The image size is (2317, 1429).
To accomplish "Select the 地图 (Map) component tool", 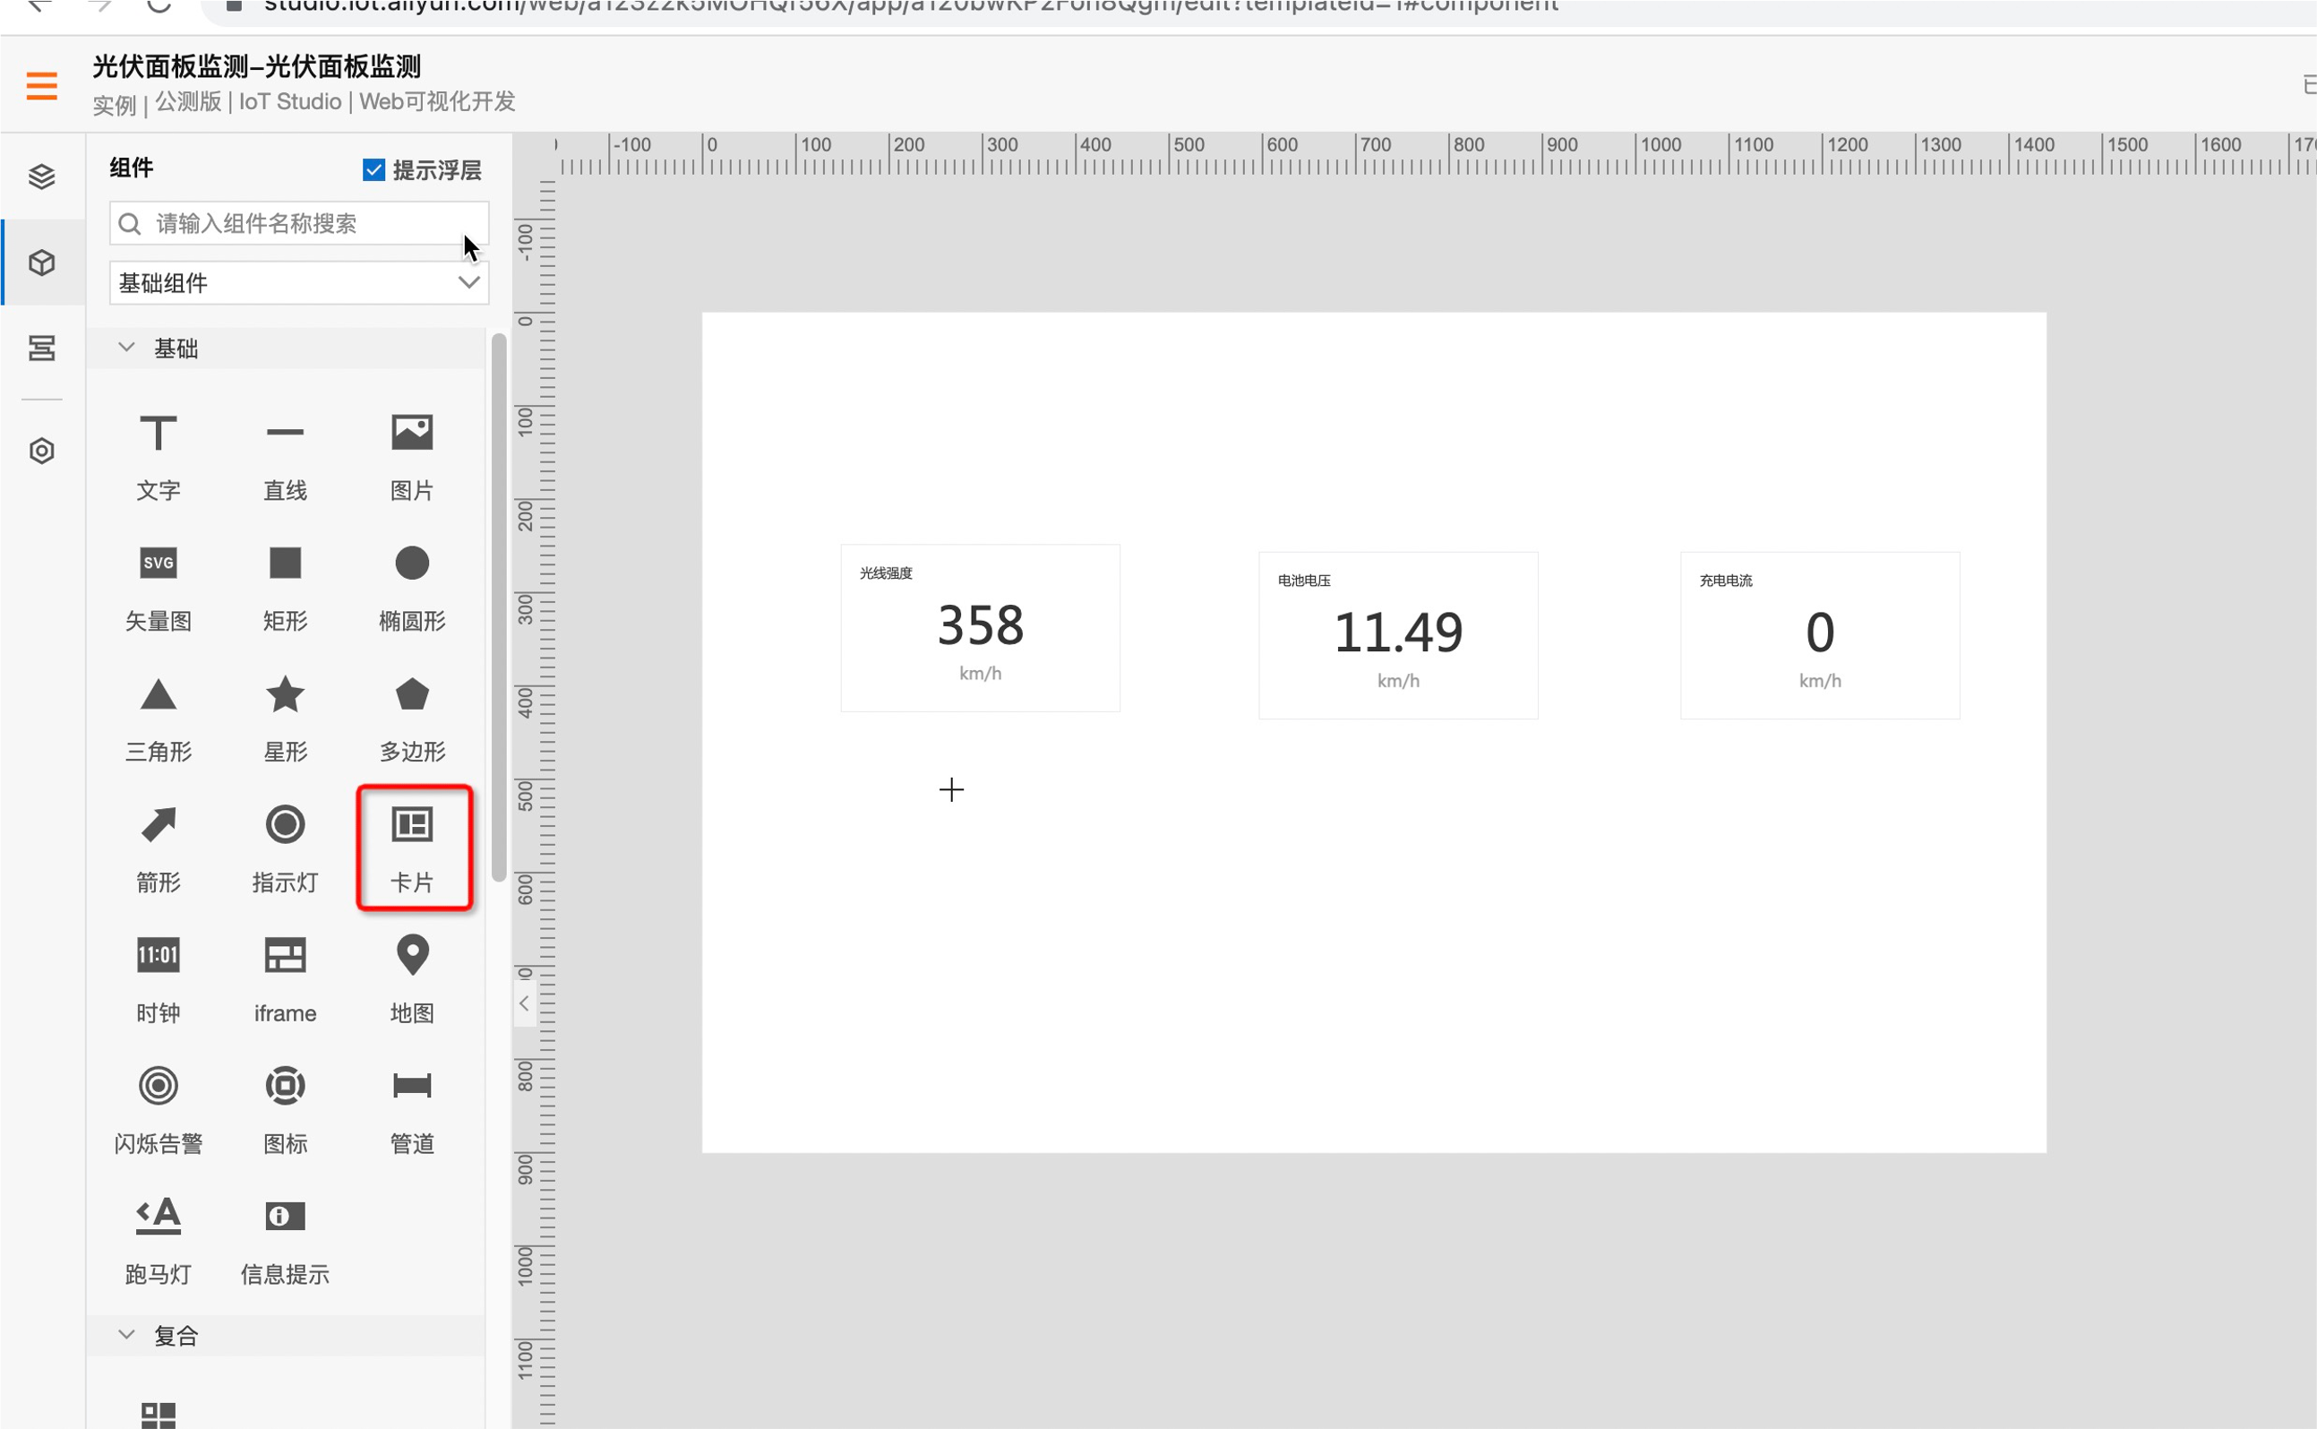I will coord(412,977).
